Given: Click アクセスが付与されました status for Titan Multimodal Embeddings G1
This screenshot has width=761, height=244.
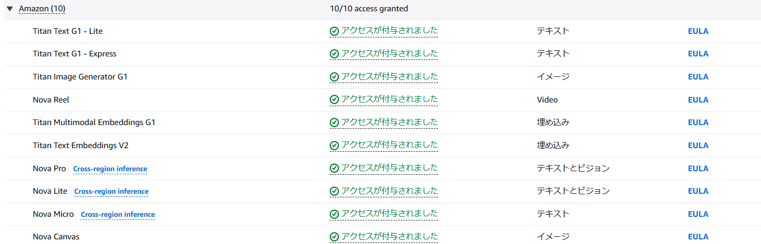Looking at the screenshot, I should 390,122.
